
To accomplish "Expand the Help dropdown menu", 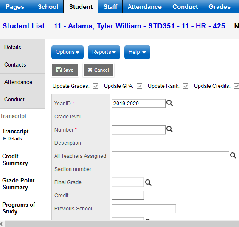I will click(137, 52).
